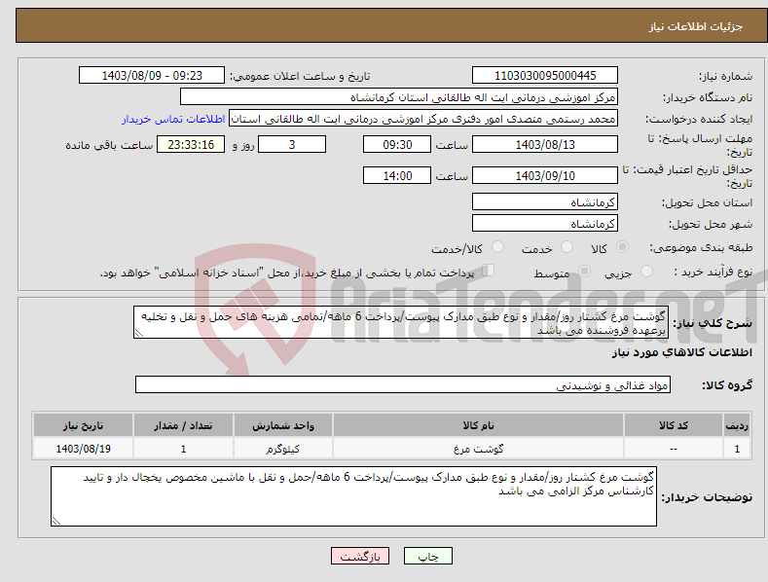Click the نام کالا column header

click(478, 425)
